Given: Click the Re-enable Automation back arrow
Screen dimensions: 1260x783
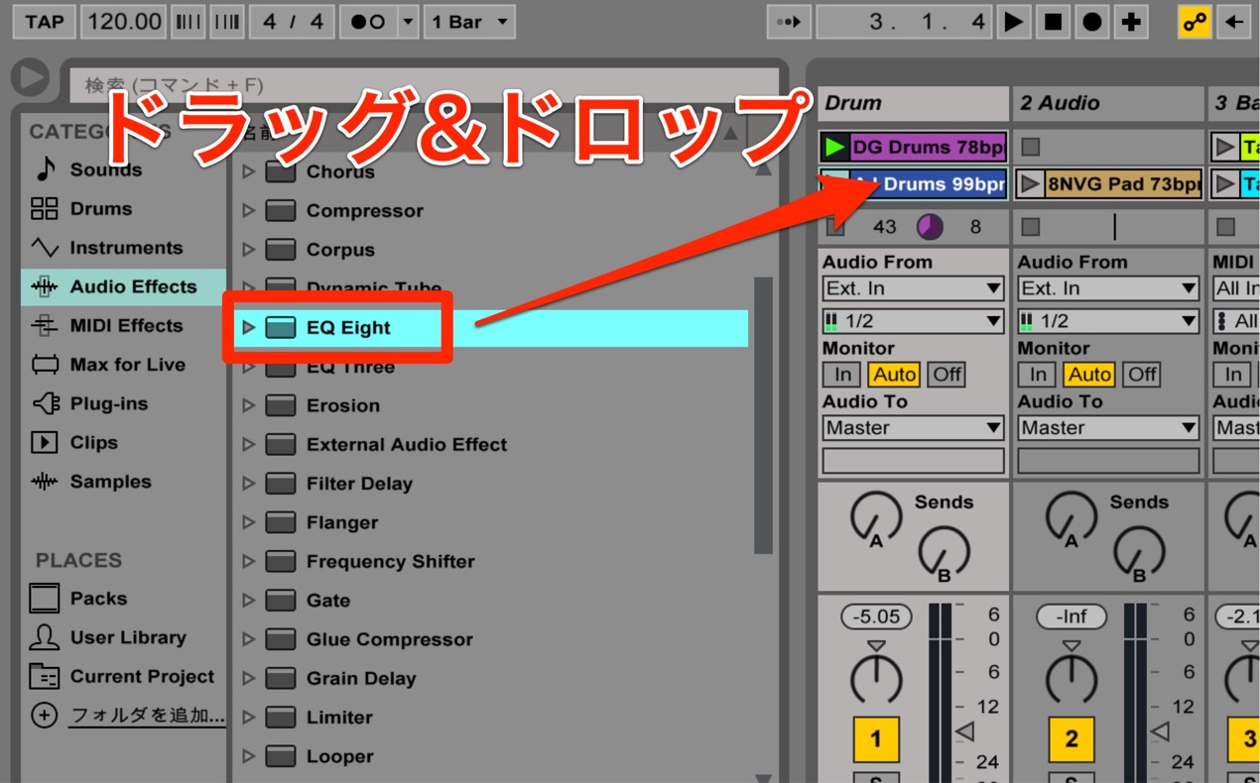Looking at the screenshot, I should (1234, 22).
